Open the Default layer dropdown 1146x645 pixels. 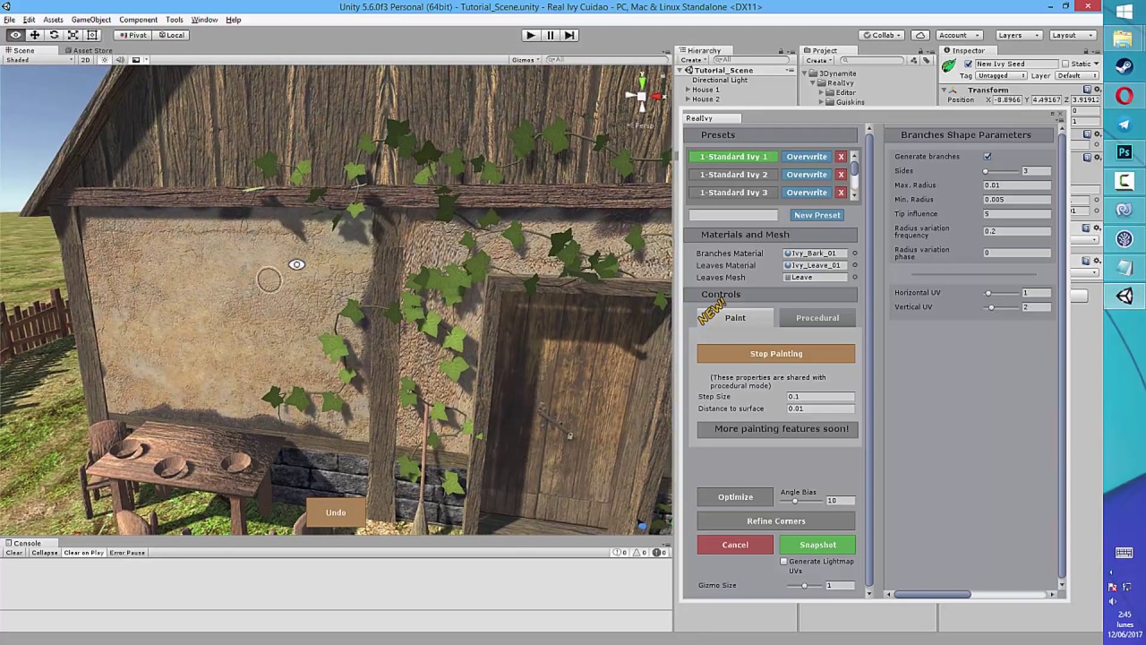click(x=1077, y=76)
